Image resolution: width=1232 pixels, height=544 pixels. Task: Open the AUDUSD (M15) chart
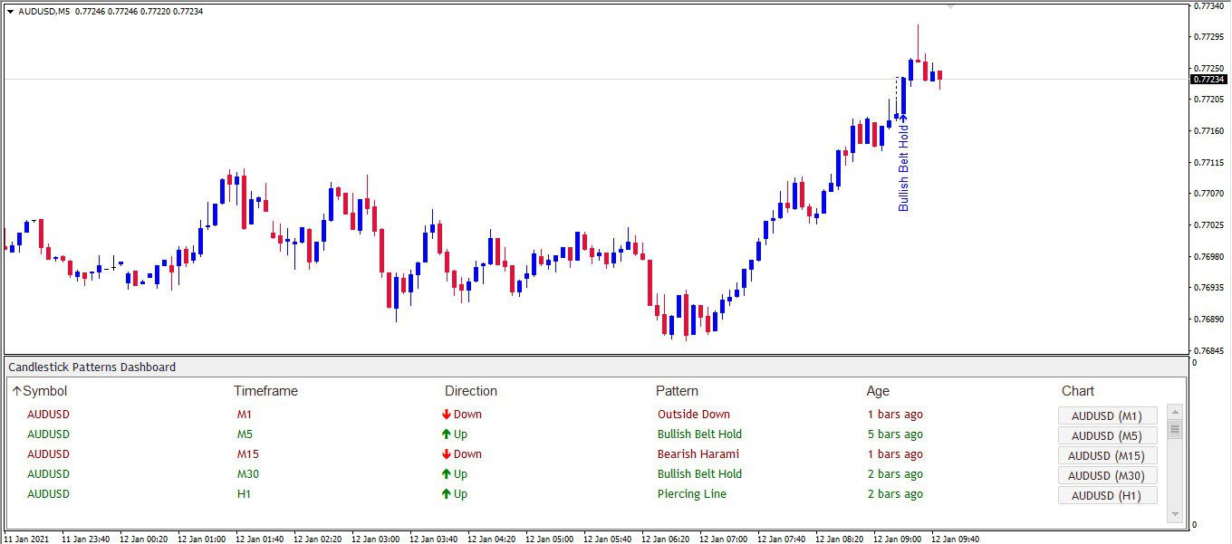[x=1107, y=455]
